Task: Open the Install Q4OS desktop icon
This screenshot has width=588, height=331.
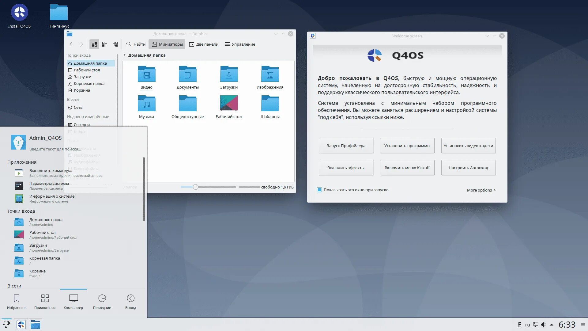Action: 19,13
